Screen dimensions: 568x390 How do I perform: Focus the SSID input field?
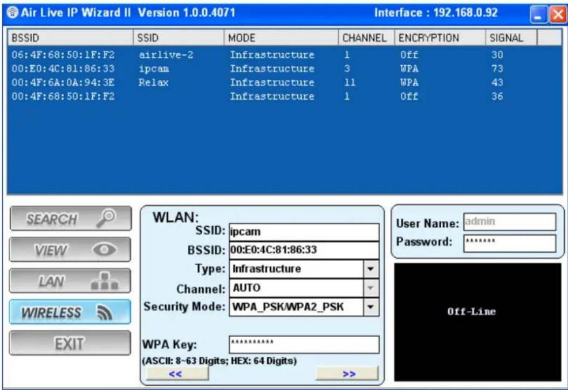pos(304,232)
